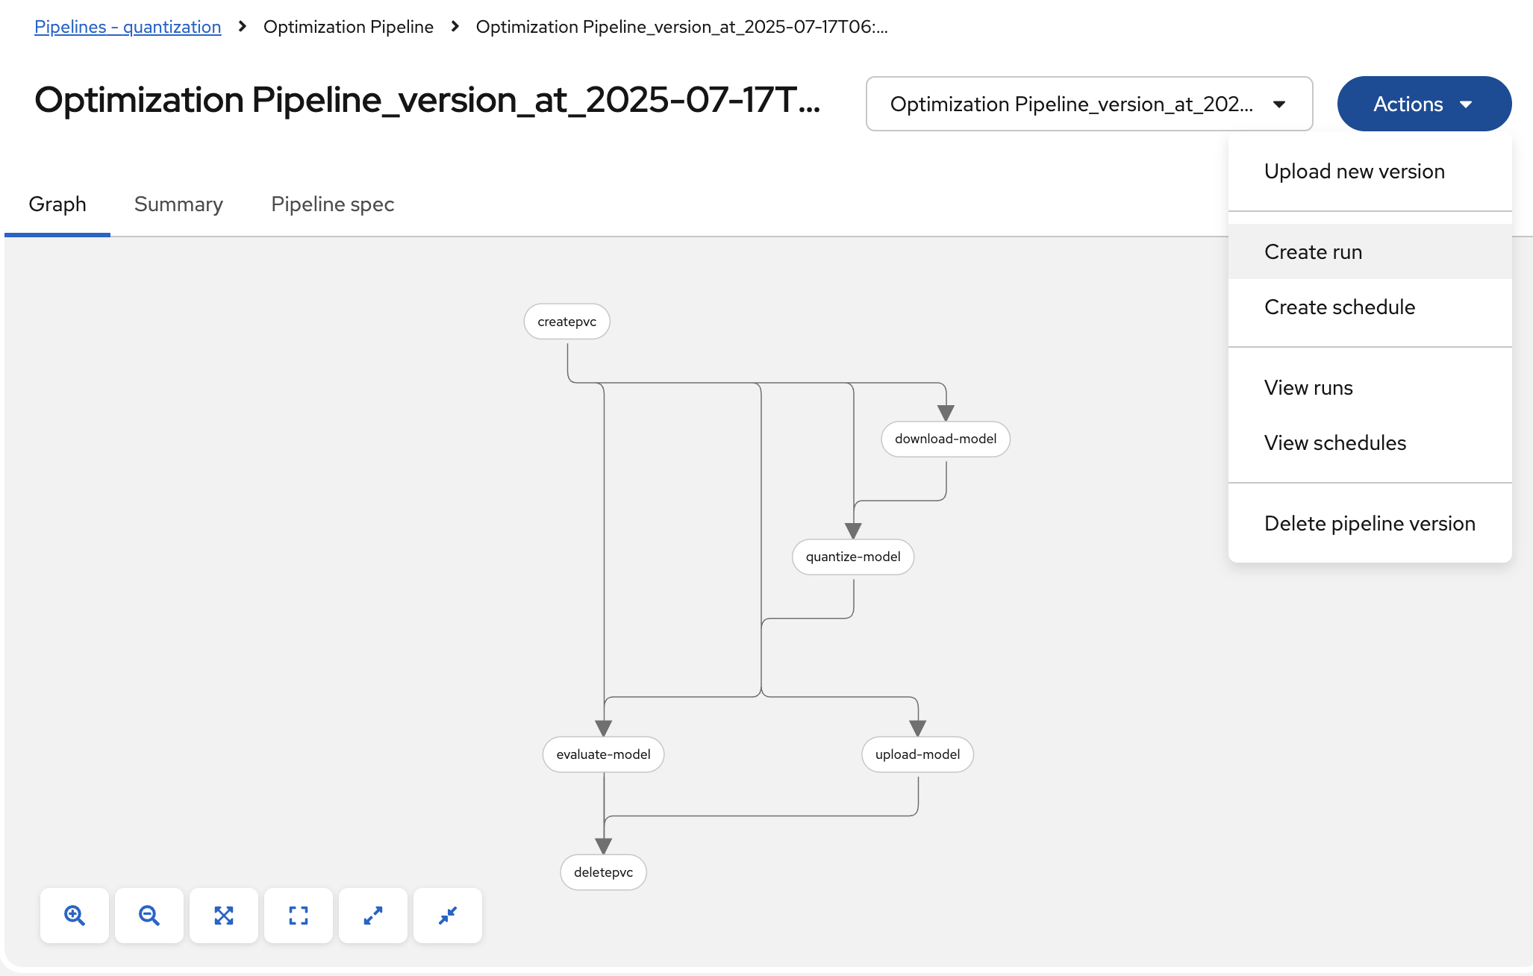Image resolution: width=1533 pixels, height=976 pixels.
Task: Expand all graph nodes
Action: click(373, 916)
